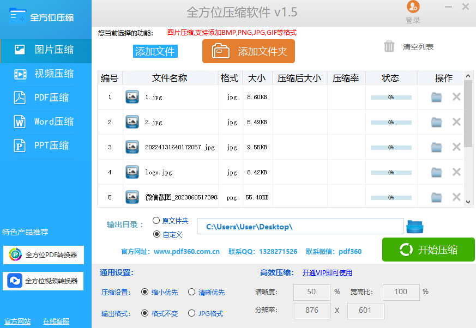The height and width of the screenshot is (328, 476).
Task: Open folder icon for 20224131640172057.jpg row
Action: [x=436, y=147]
